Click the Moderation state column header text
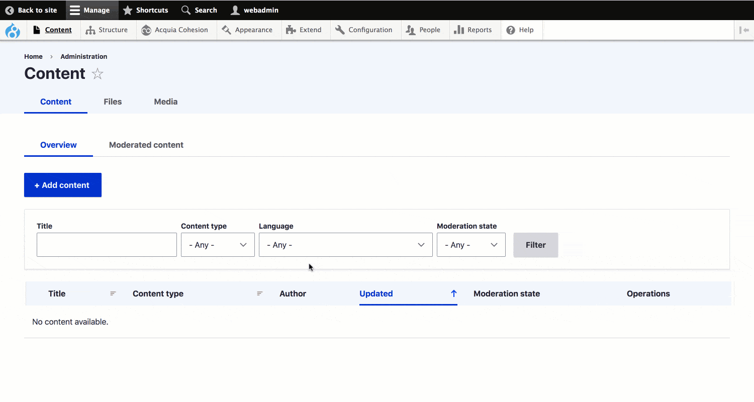The height and width of the screenshot is (402, 754). 507,293
